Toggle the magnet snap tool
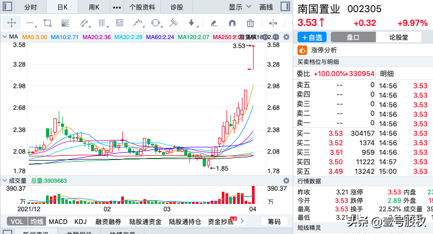The image size is (433, 234). click(x=232, y=23)
